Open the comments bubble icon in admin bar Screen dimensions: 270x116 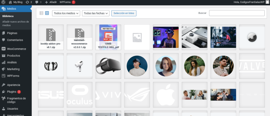point(36,2)
